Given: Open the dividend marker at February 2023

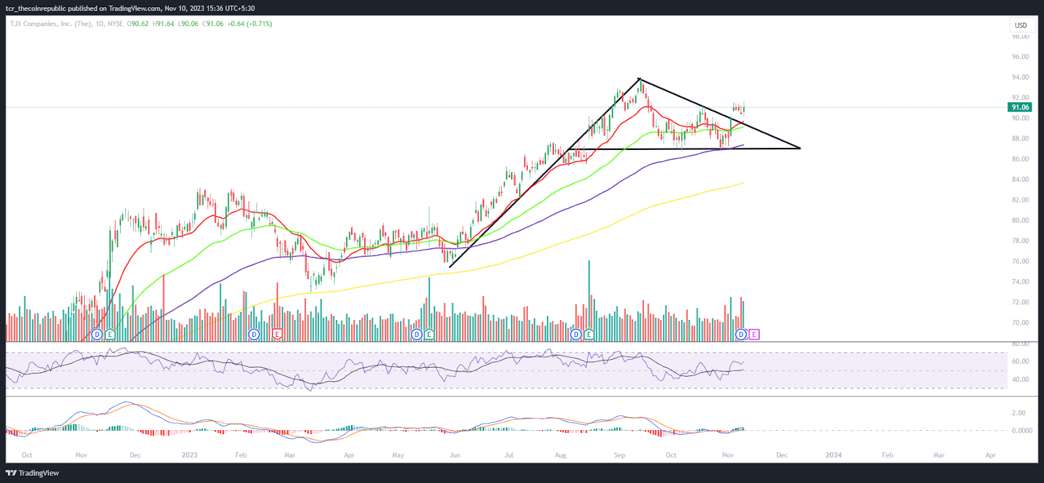Looking at the screenshot, I should coord(254,334).
